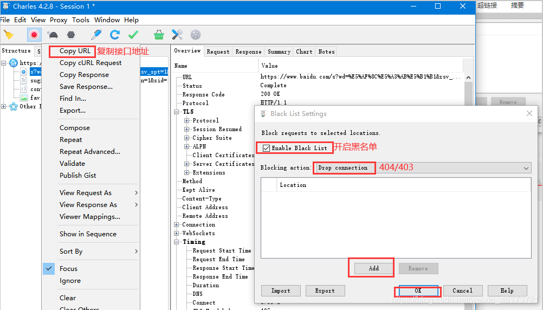Close the Black List Settings dialog

pyautogui.click(x=529, y=113)
